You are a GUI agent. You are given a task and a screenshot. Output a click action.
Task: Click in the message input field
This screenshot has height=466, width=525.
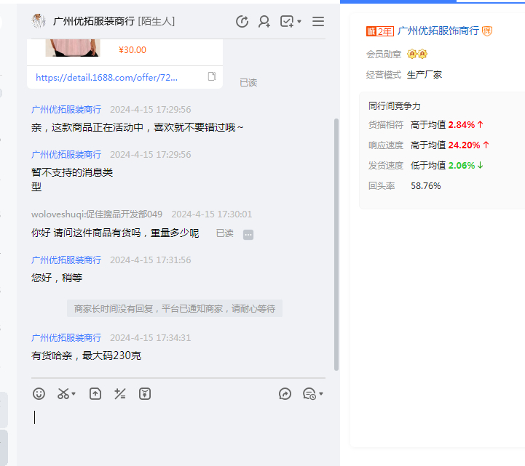coord(178,431)
